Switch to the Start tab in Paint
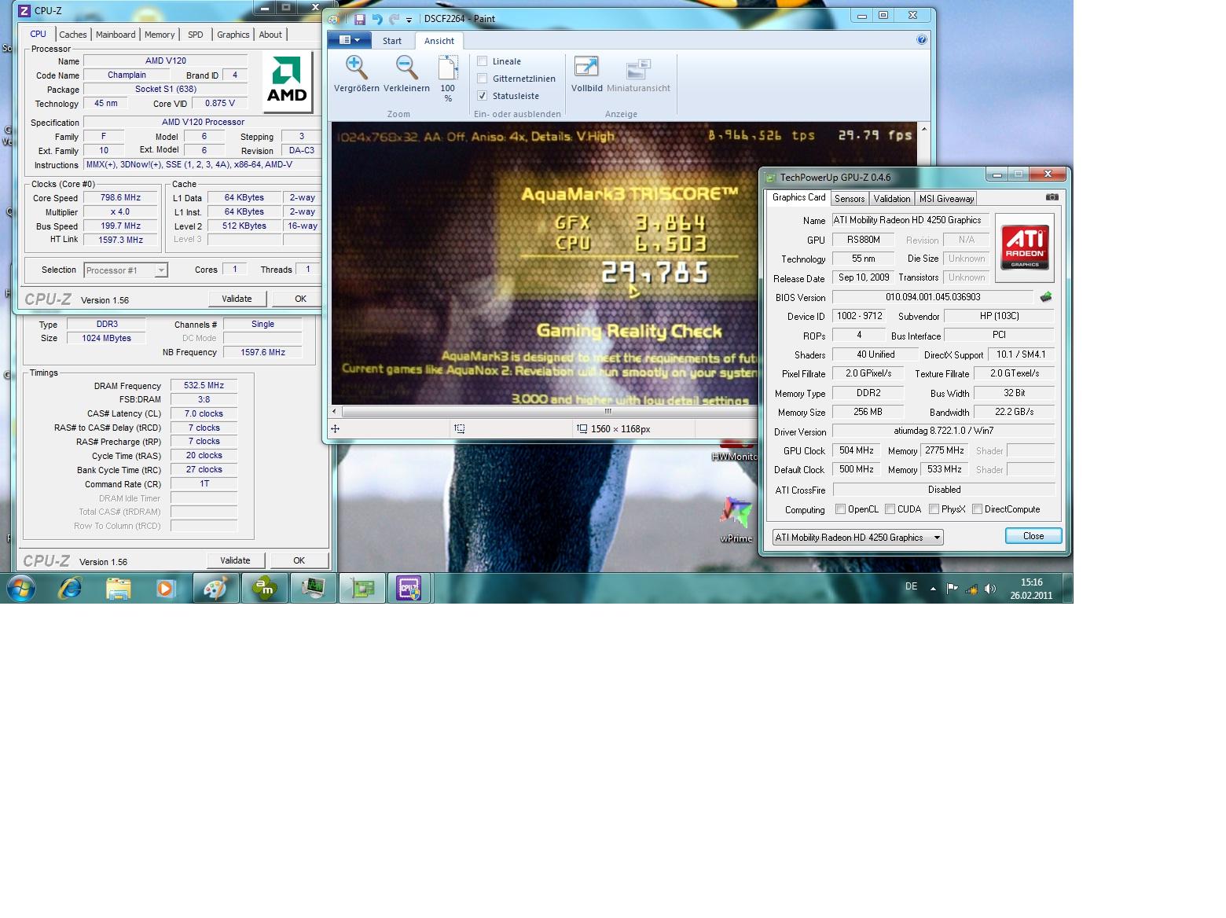The width and height of the screenshot is (1226, 918). pos(392,41)
